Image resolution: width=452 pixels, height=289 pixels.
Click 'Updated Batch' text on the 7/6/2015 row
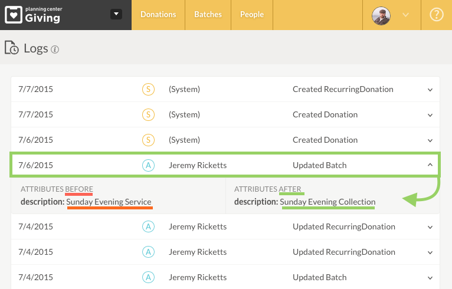tap(319, 165)
